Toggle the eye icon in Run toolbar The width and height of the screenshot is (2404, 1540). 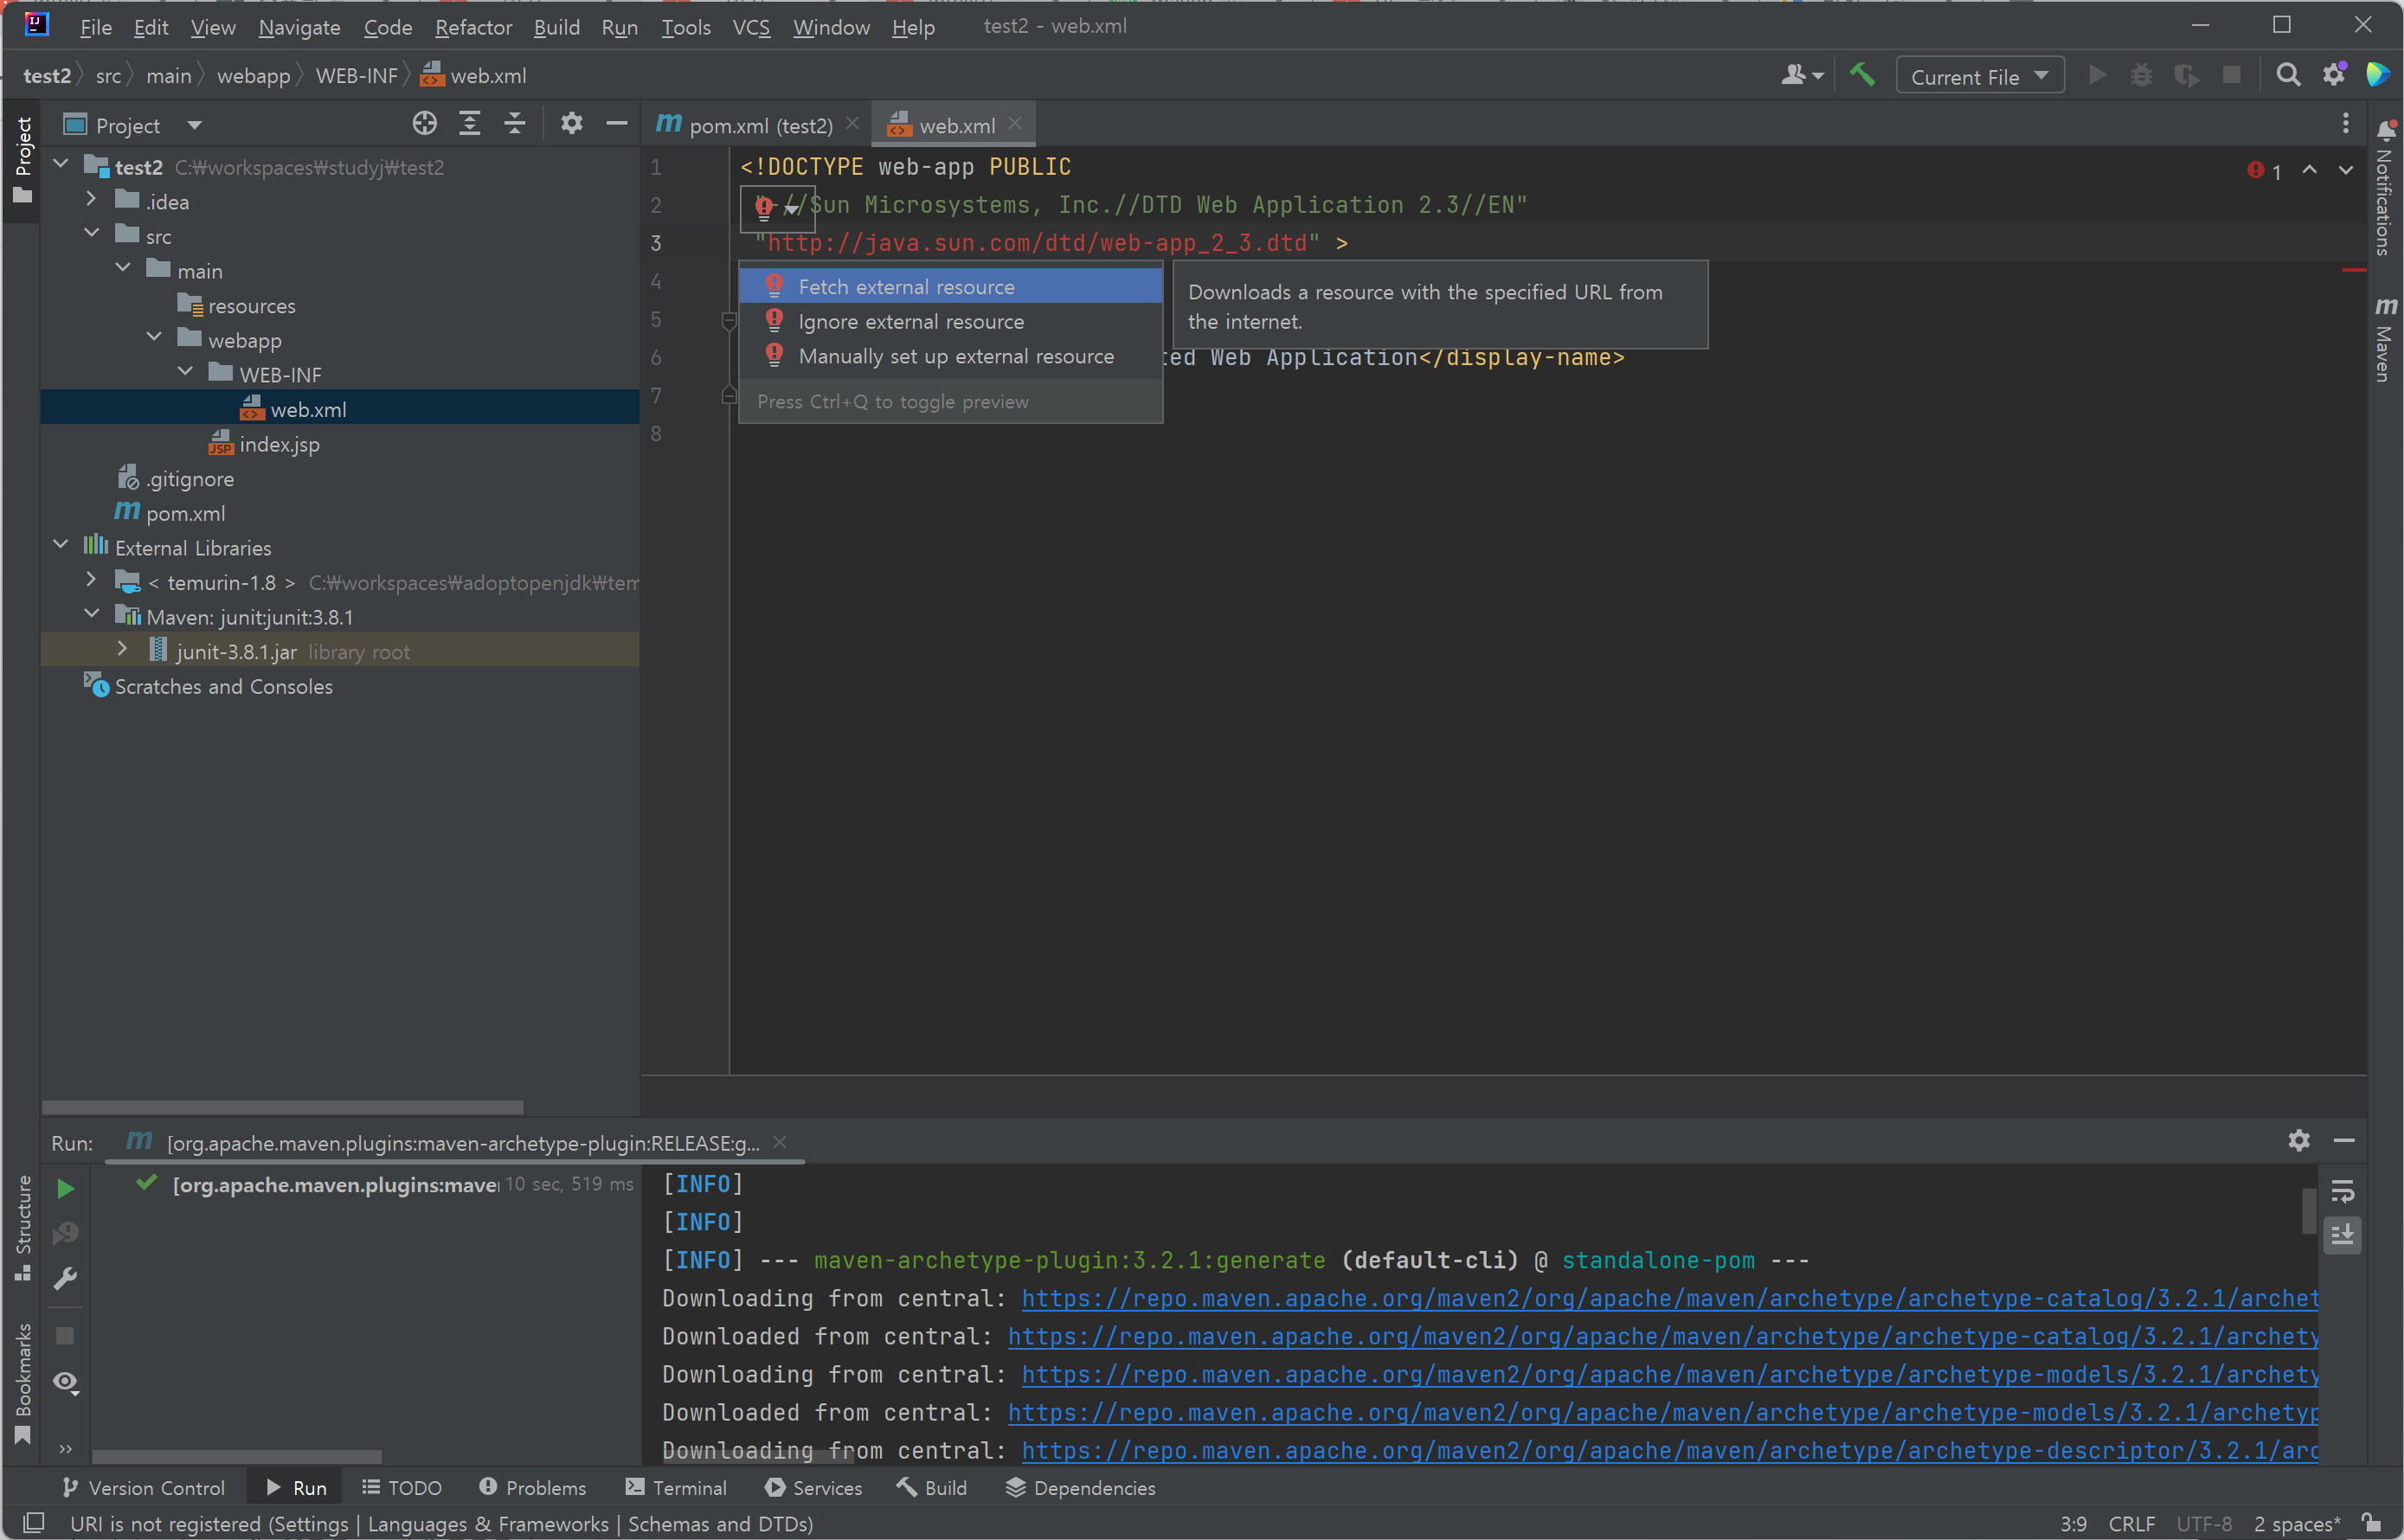pyautogui.click(x=65, y=1382)
